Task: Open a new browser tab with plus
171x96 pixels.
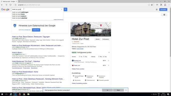Action: (x=19, y=1)
